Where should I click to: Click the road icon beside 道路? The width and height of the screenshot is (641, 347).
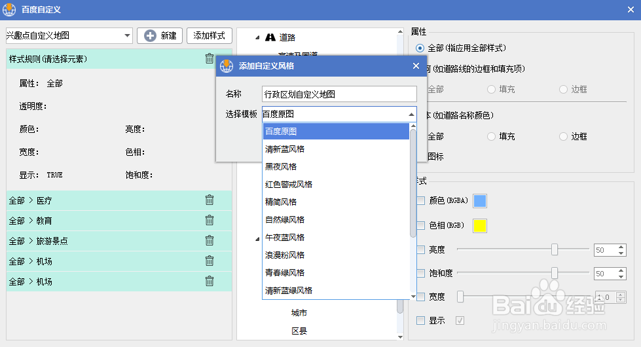pyautogui.click(x=270, y=37)
